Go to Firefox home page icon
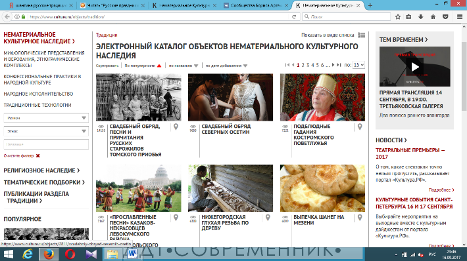The image size is (467, 261). 433,17
